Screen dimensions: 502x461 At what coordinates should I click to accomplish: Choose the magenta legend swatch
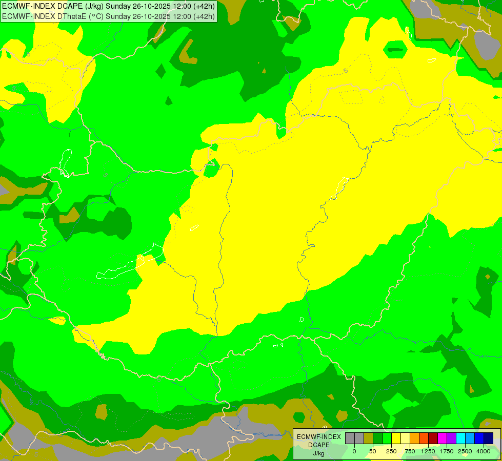(x=443, y=438)
